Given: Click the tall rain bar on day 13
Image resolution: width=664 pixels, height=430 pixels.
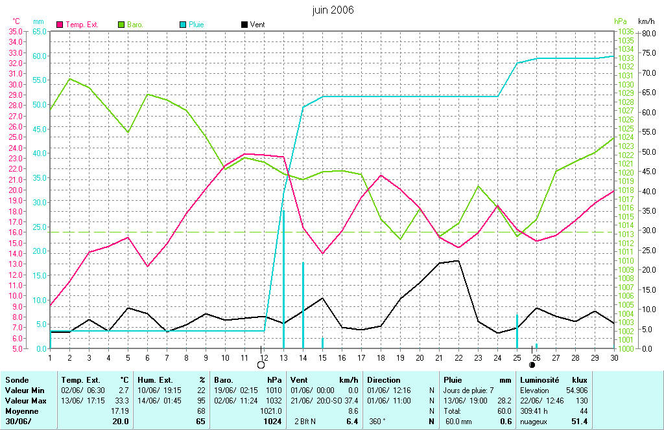Looking at the screenshot, I should pyautogui.click(x=283, y=278).
